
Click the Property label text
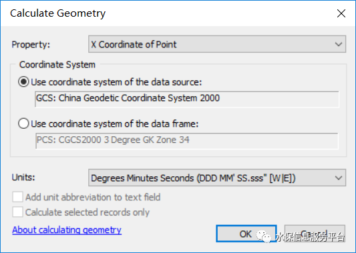pos(31,45)
